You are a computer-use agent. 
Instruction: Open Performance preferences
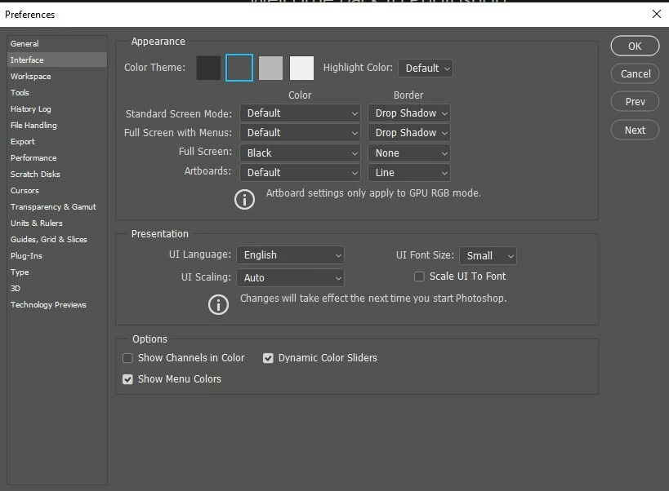coord(56,158)
